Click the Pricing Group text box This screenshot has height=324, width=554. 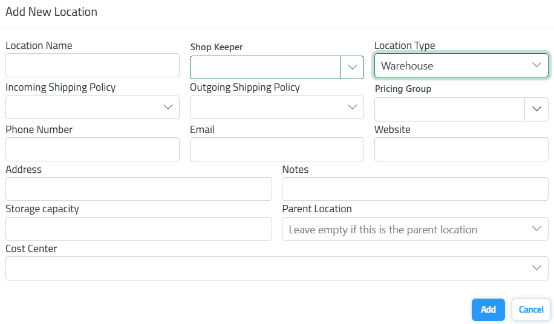449,109
